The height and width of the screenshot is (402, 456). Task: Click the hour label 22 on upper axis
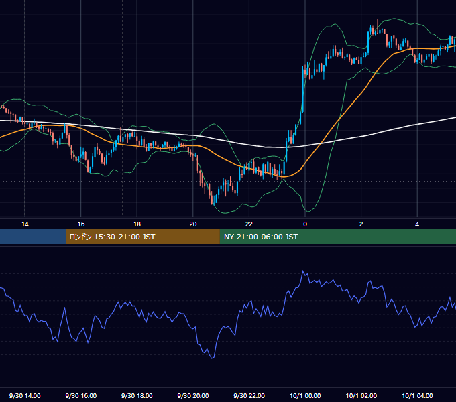(249, 224)
